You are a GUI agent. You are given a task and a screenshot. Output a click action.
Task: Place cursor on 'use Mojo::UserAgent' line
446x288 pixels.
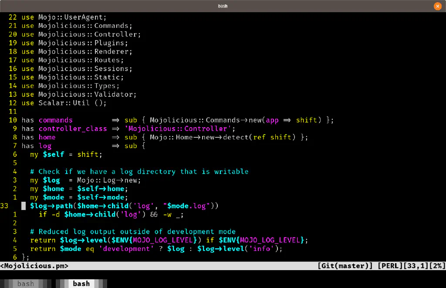point(64,17)
